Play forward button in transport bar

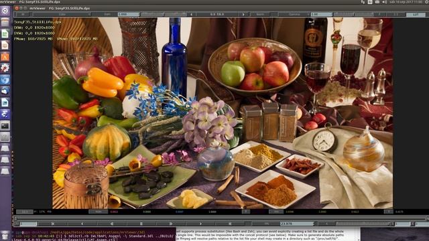(171, 224)
